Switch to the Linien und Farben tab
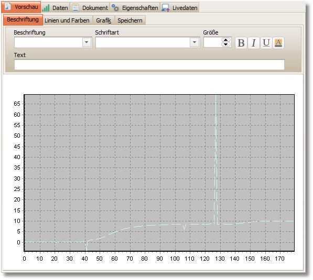Screen dimensions: 313x280 (x=67, y=20)
